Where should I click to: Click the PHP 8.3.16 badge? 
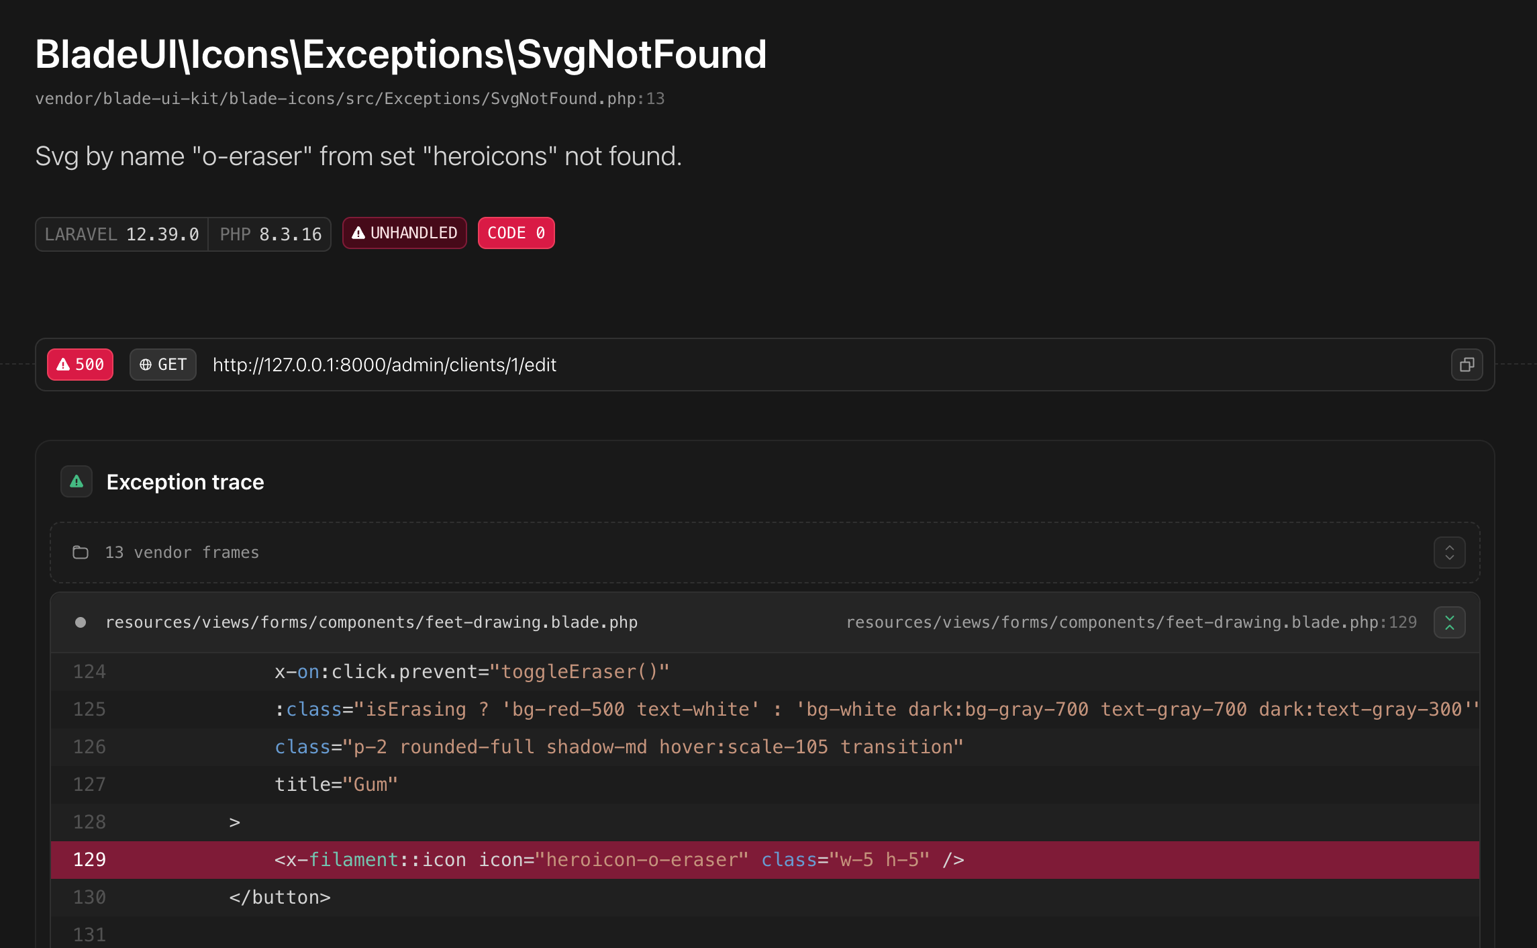pyautogui.click(x=269, y=234)
